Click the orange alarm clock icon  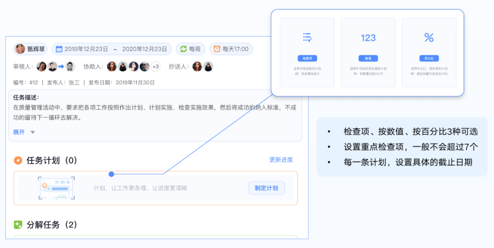(217, 49)
